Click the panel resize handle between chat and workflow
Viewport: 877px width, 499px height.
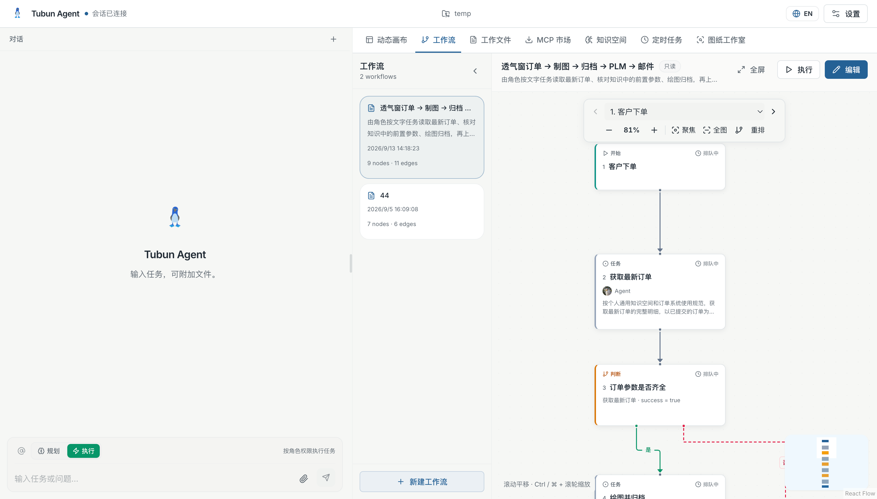[x=351, y=263]
